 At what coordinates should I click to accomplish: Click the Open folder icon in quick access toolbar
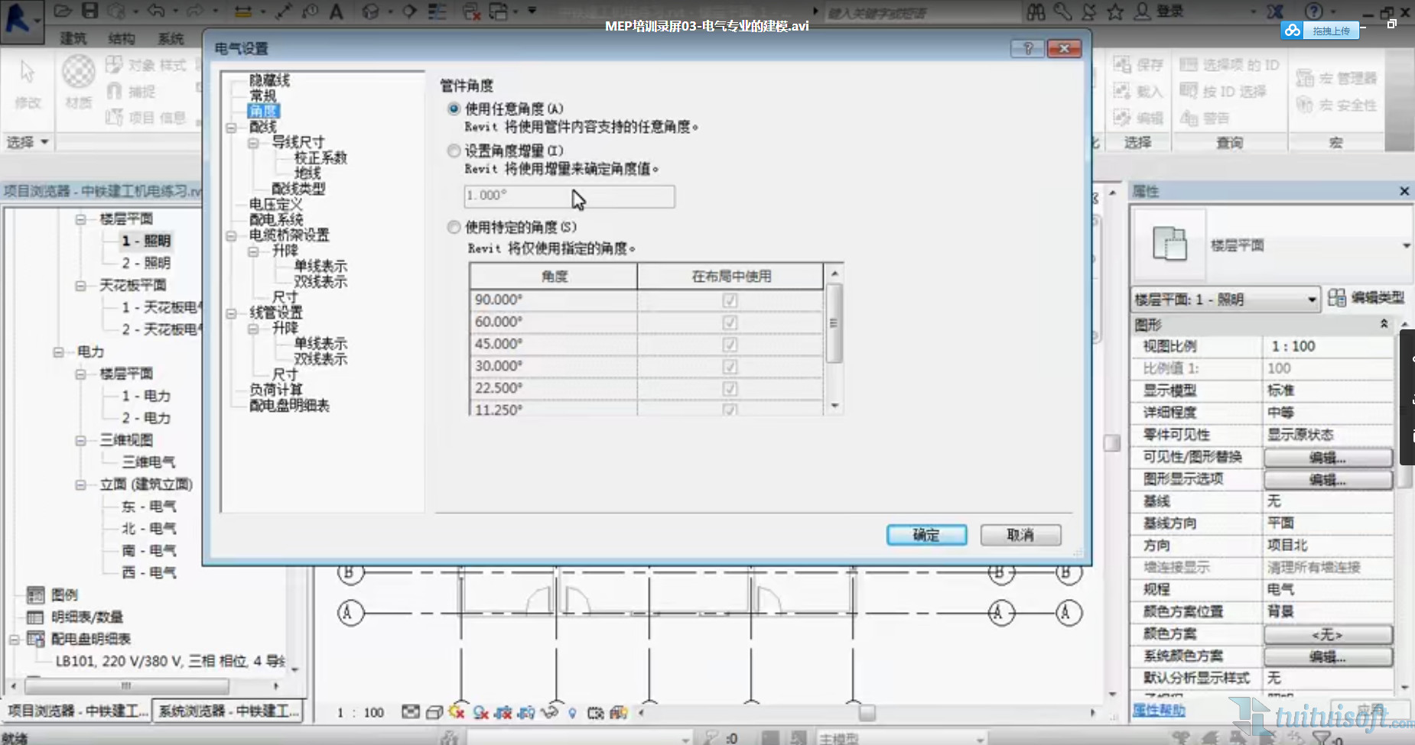coord(63,11)
